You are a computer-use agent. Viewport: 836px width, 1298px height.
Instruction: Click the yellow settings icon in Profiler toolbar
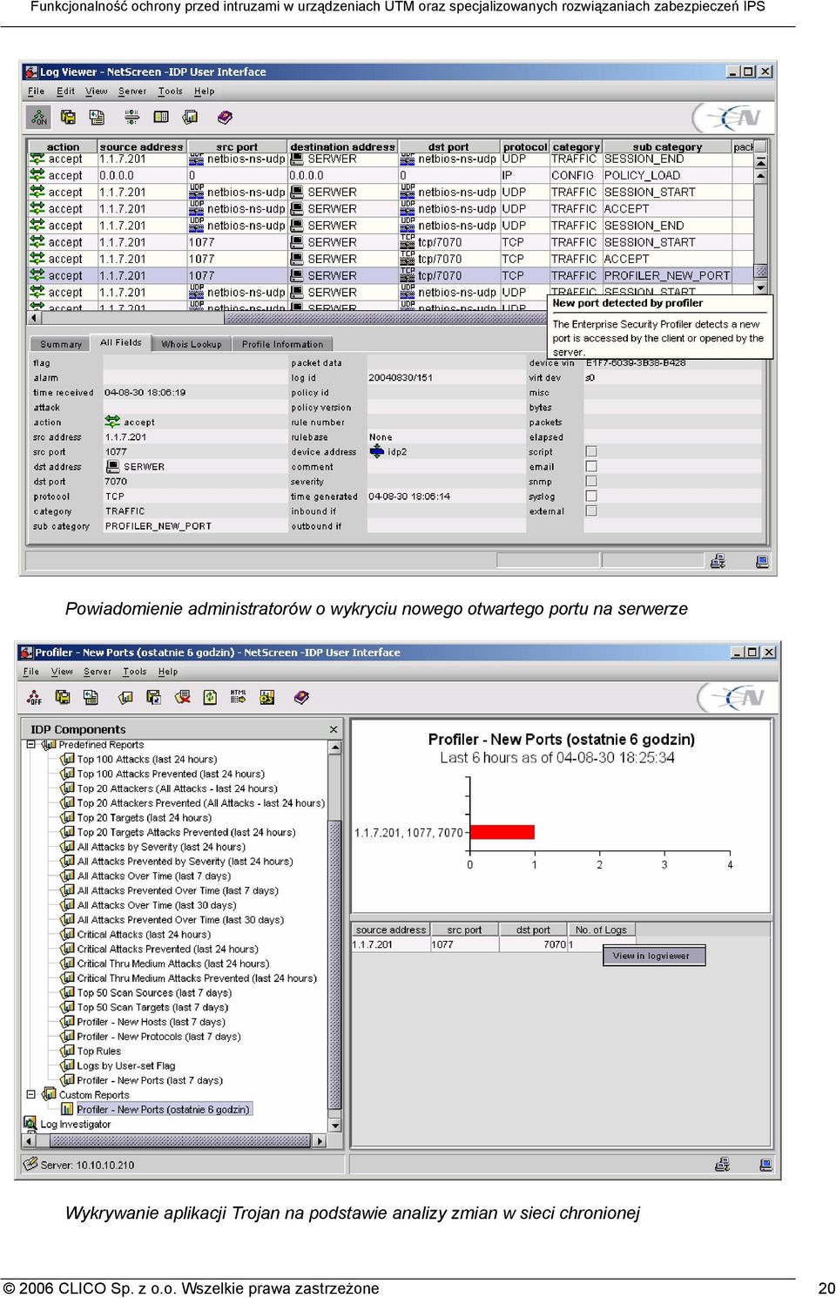coord(267,697)
